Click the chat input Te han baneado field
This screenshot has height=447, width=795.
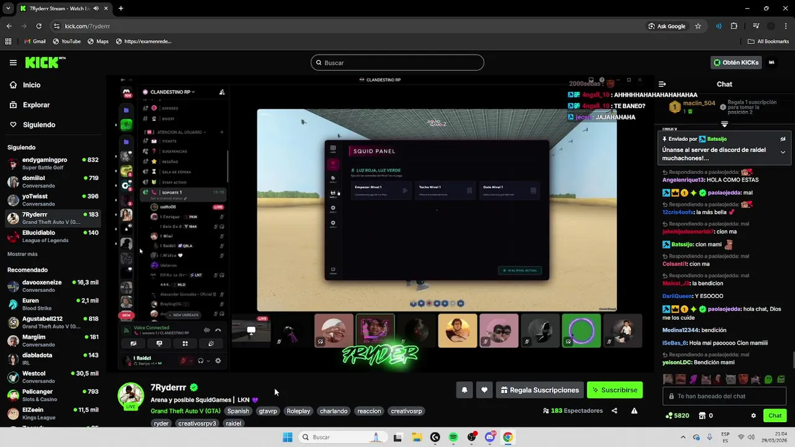[x=724, y=396]
